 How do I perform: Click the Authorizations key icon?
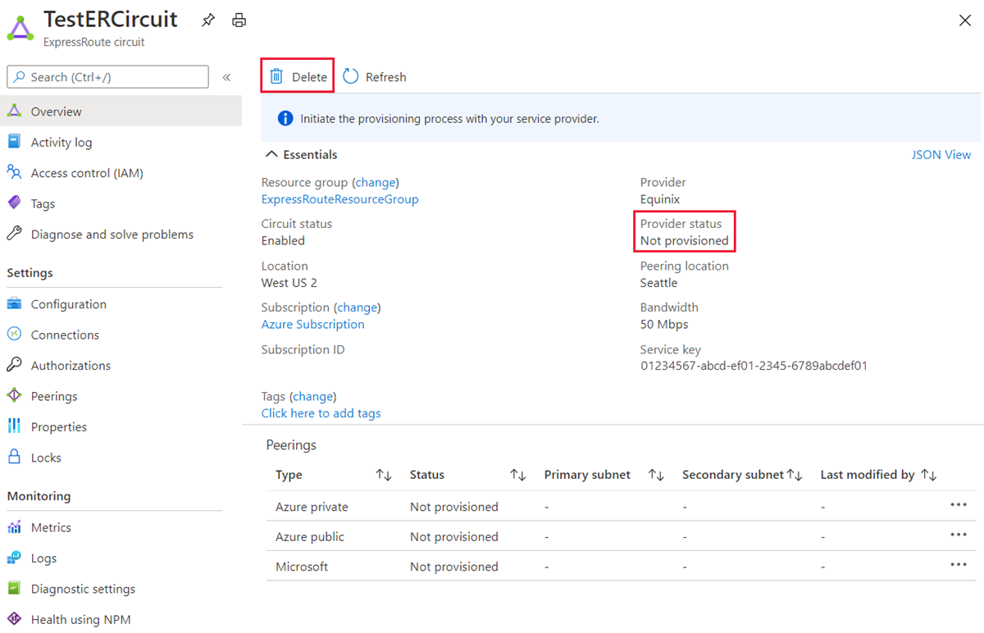[x=16, y=365]
